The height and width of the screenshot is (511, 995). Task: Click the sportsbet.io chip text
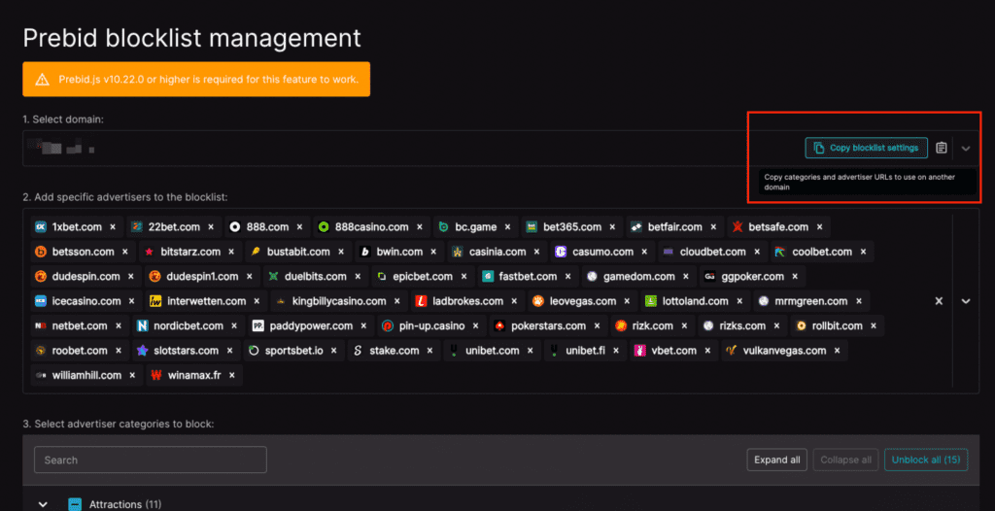[293, 351]
